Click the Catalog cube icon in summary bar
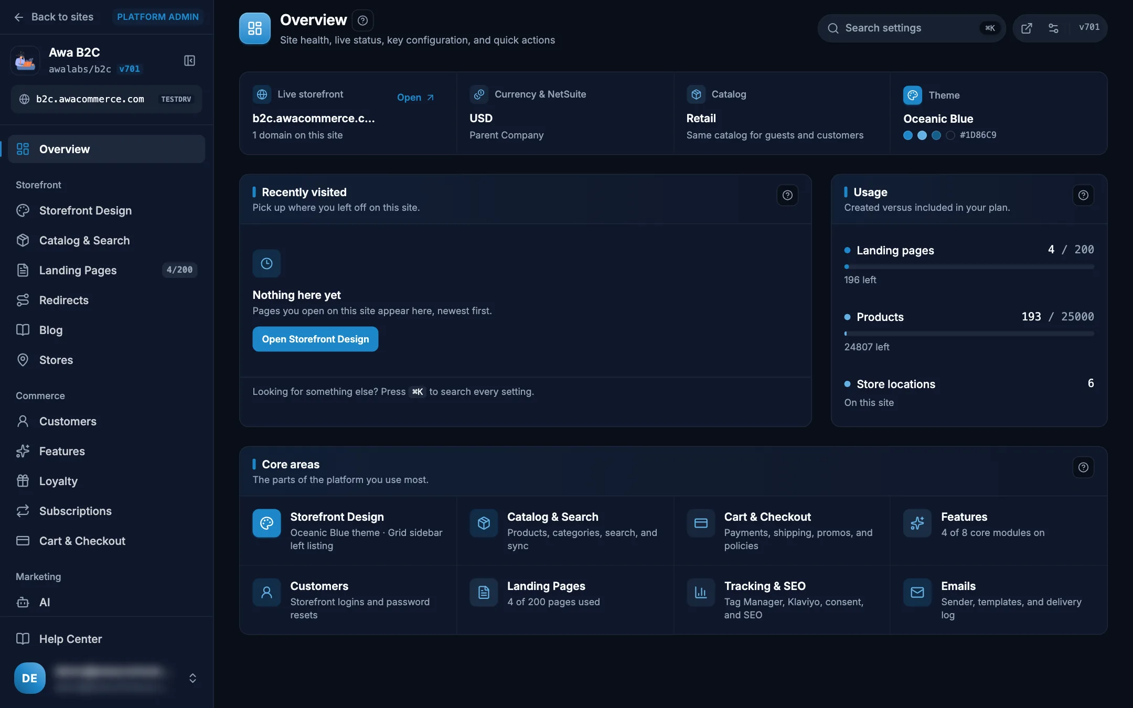The height and width of the screenshot is (708, 1133). [x=696, y=94]
